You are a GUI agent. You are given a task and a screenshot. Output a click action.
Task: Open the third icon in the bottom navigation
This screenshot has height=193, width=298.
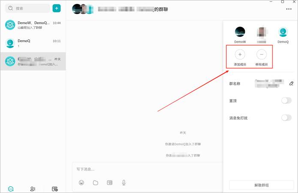55,189
